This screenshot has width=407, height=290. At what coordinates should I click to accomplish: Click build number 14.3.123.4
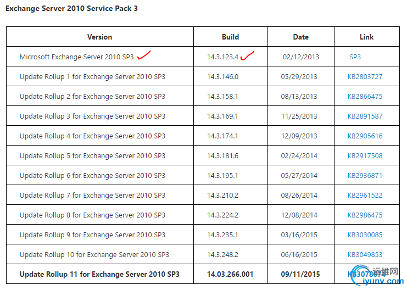click(222, 57)
